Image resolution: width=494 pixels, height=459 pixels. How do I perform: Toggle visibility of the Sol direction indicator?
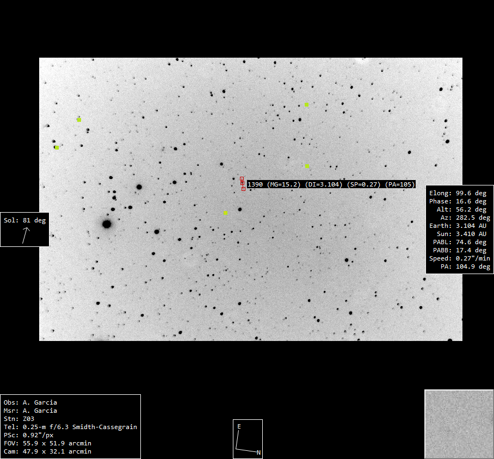coord(24,229)
